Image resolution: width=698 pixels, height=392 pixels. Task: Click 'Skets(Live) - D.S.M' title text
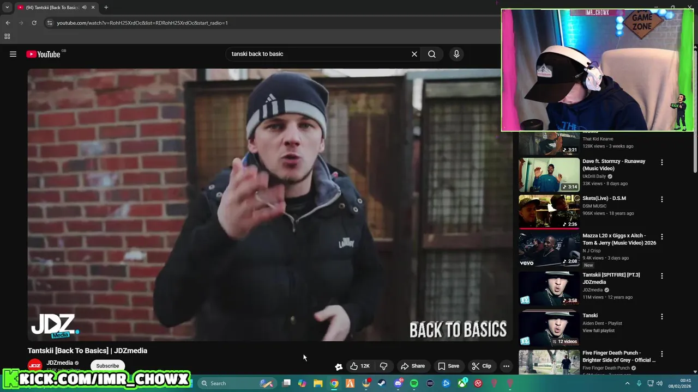pyautogui.click(x=604, y=198)
